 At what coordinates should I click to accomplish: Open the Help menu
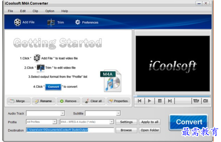pyautogui.click(x=65, y=11)
